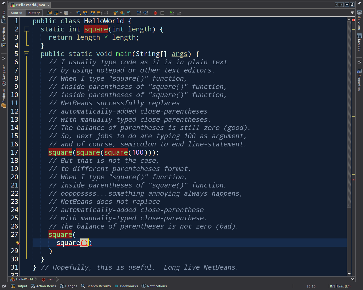Screen dimensions: 363x290
Task: Open the Projects sidebar panel
Action: [3, 98]
